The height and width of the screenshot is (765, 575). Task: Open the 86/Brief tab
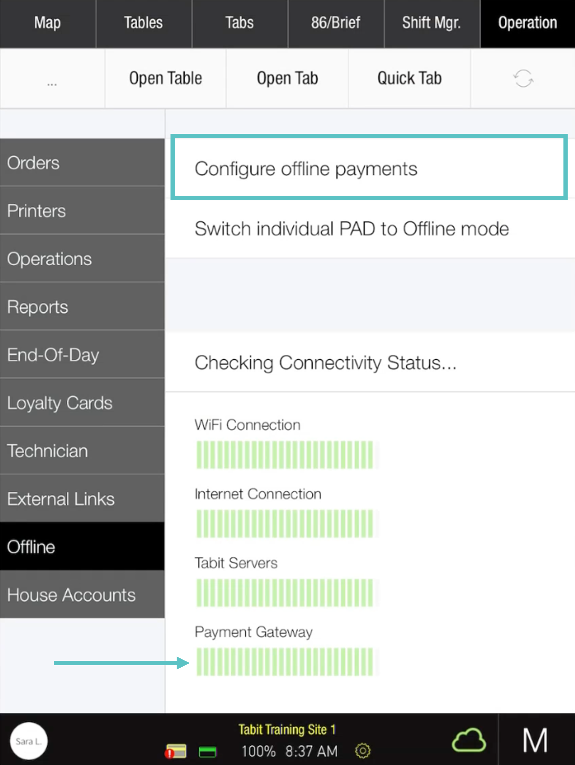[335, 23]
